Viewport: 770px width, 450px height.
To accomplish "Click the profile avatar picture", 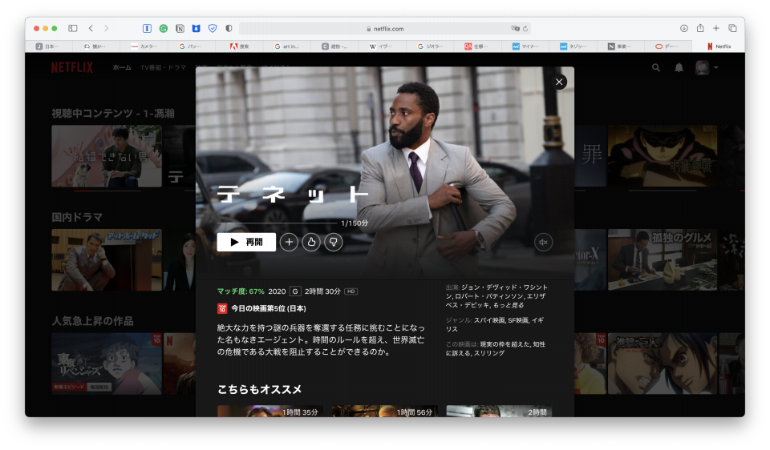I will coord(703,67).
